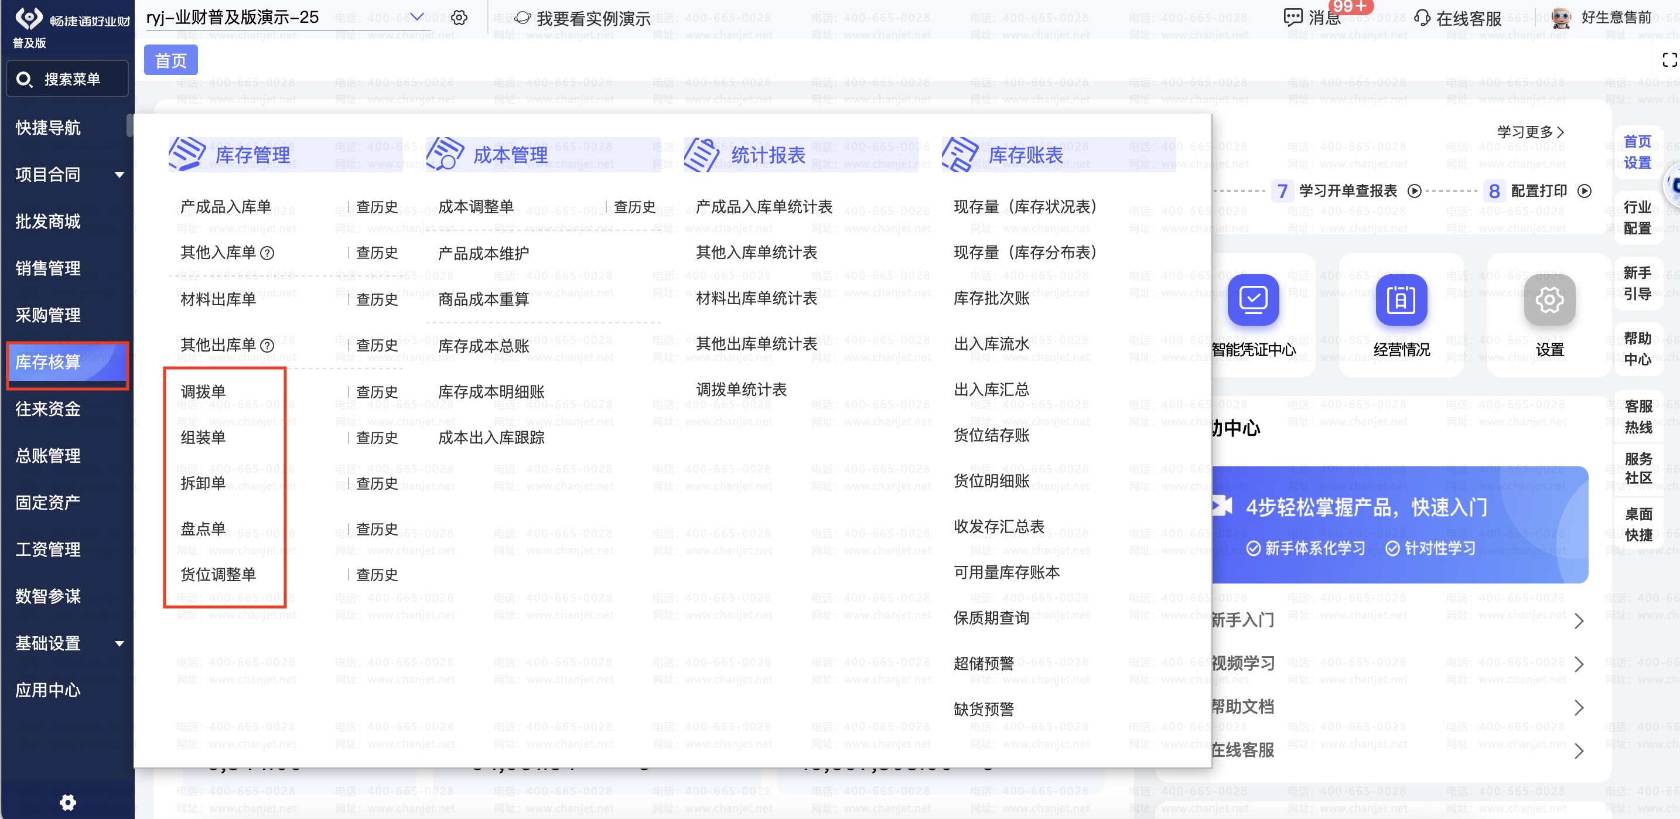
Task: Open 现存量（库存状况表） report
Action: (1025, 207)
